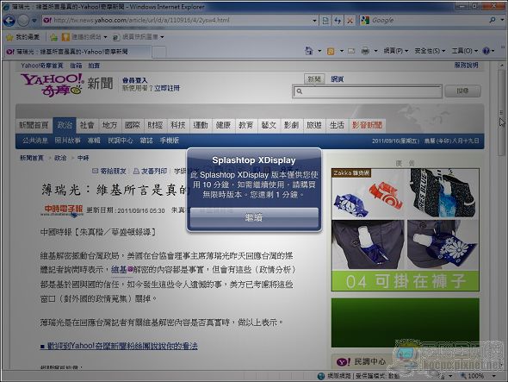Select the 地方 news category tab
Viewport: 508px width, 382px height.
coord(109,125)
